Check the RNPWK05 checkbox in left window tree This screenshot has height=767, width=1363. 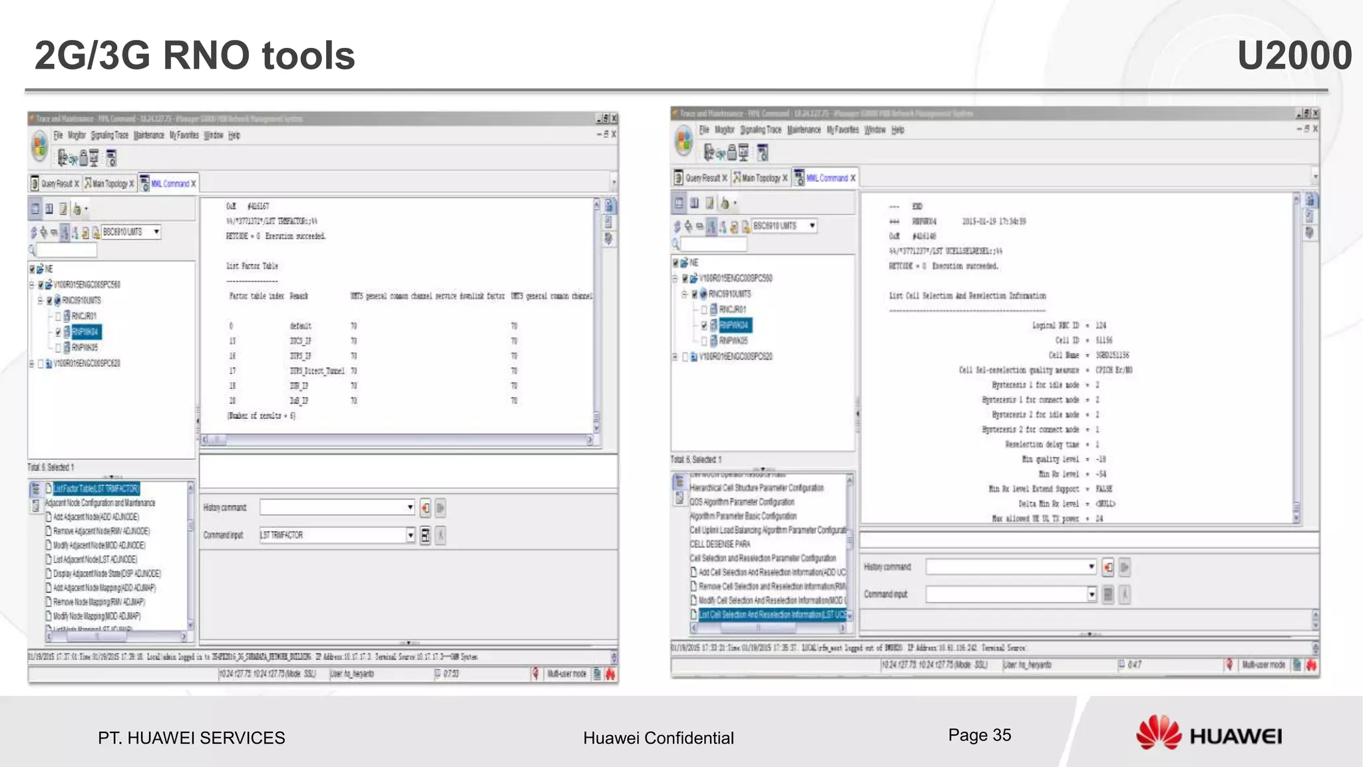click(58, 348)
